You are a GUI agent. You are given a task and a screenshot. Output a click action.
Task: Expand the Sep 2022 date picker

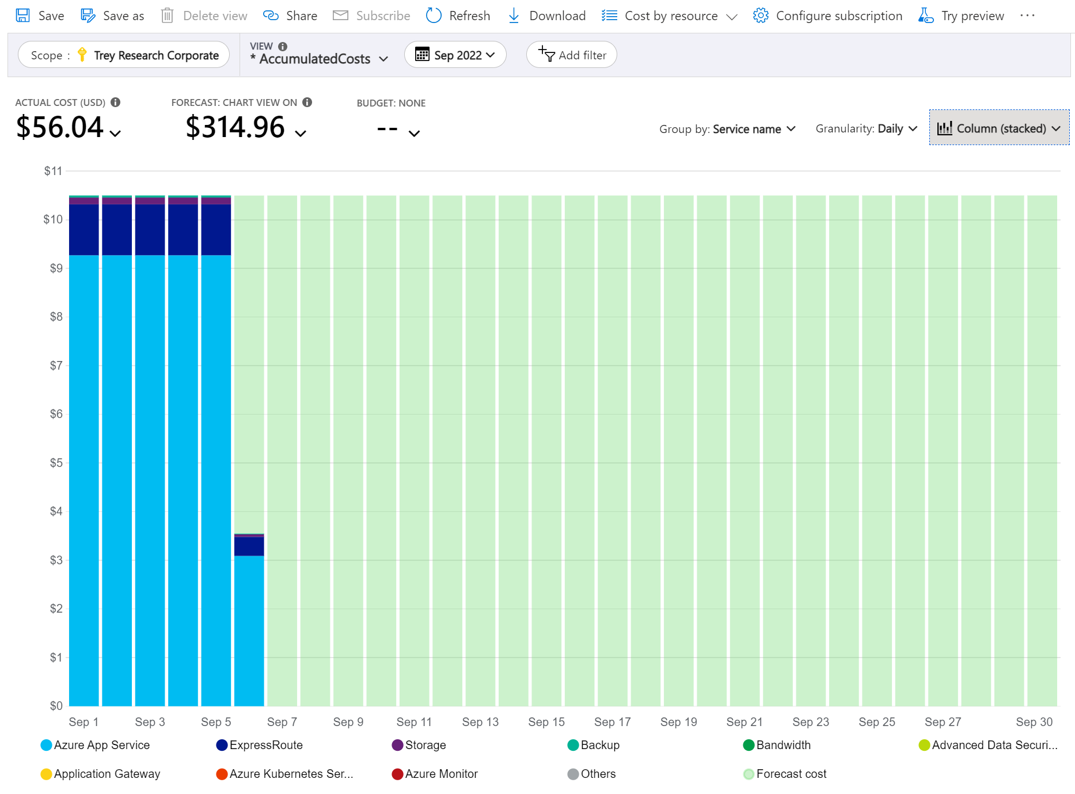point(455,55)
